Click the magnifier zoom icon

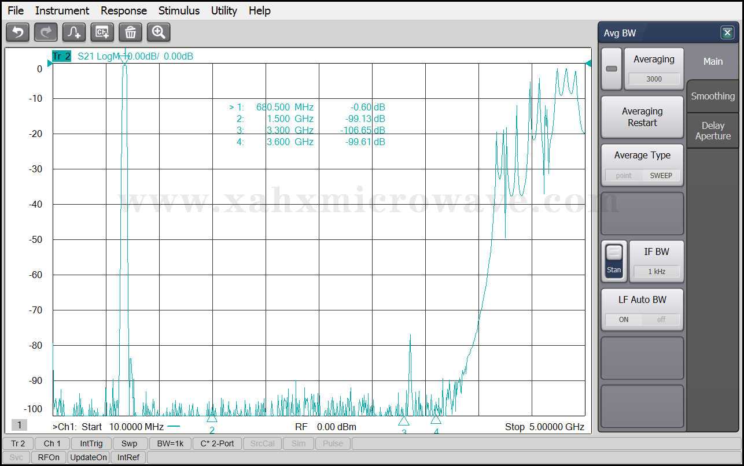click(159, 32)
